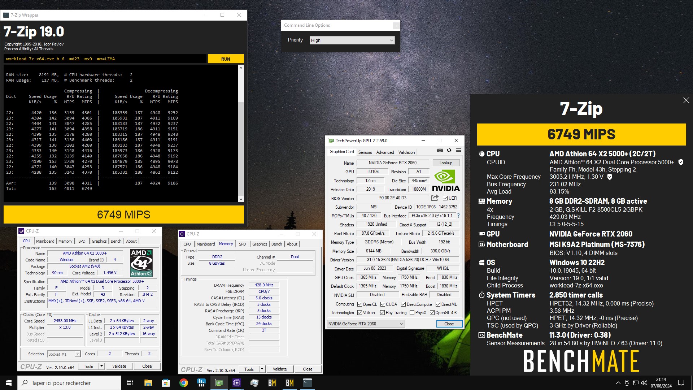The width and height of the screenshot is (693, 390).
Task: Click Validate in the left CPU-Z window
Action: click(119, 366)
